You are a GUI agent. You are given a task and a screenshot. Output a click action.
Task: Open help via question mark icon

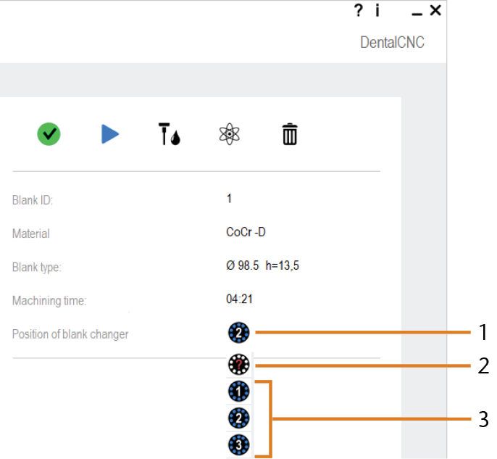pyautogui.click(x=358, y=10)
